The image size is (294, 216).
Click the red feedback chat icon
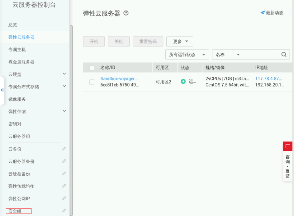tap(287, 146)
